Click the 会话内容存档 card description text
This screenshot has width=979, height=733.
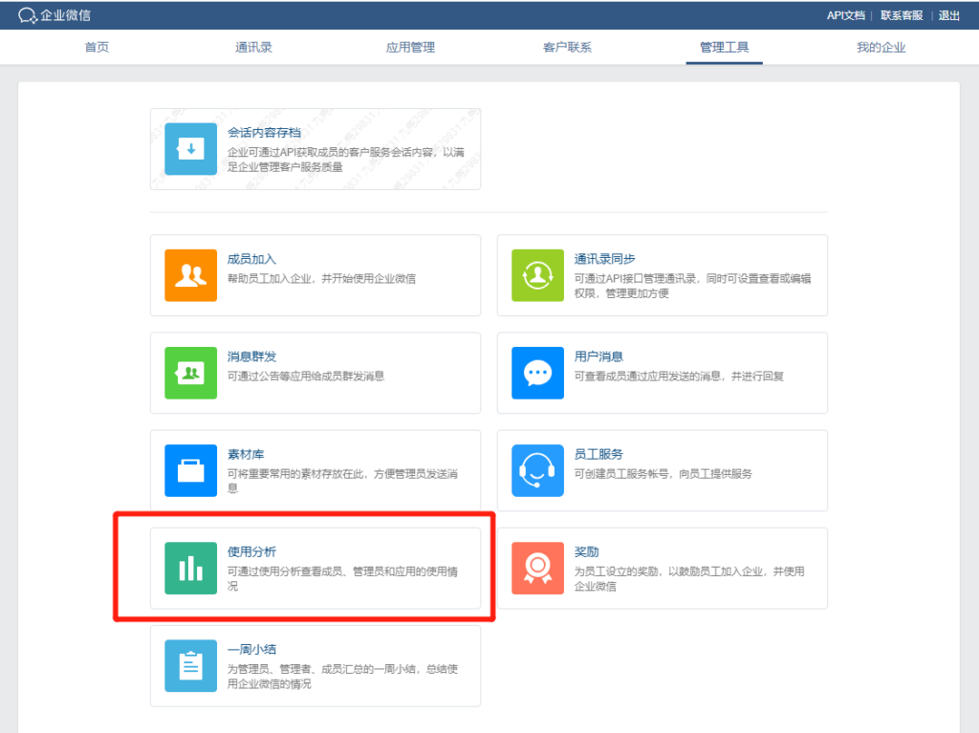point(346,160)
